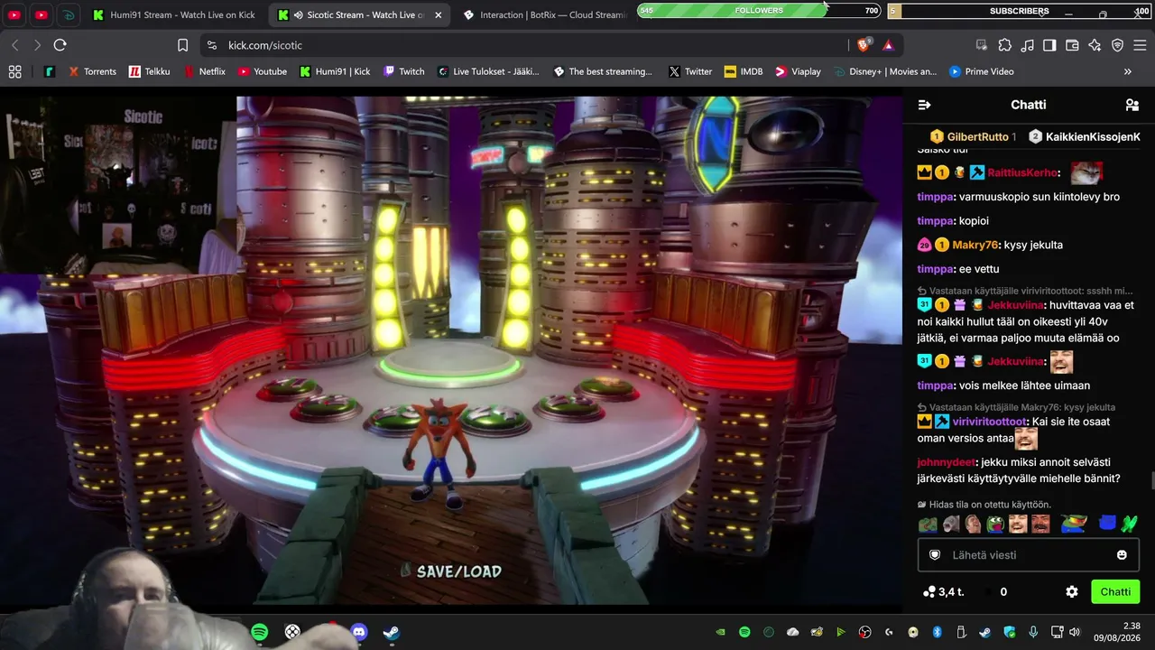
Task: Open Twitter bookmark
Action: point(690,71)
